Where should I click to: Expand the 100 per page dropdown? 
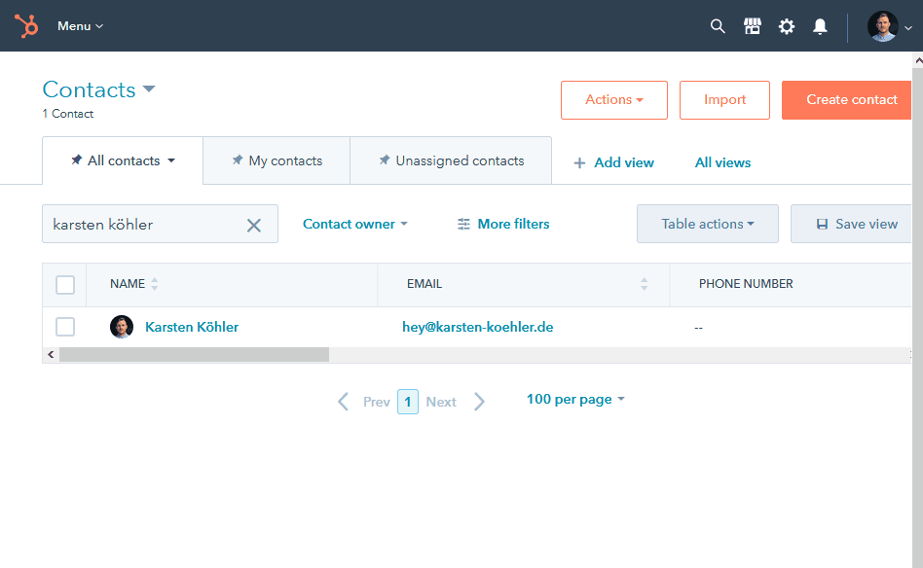point(574,399)
